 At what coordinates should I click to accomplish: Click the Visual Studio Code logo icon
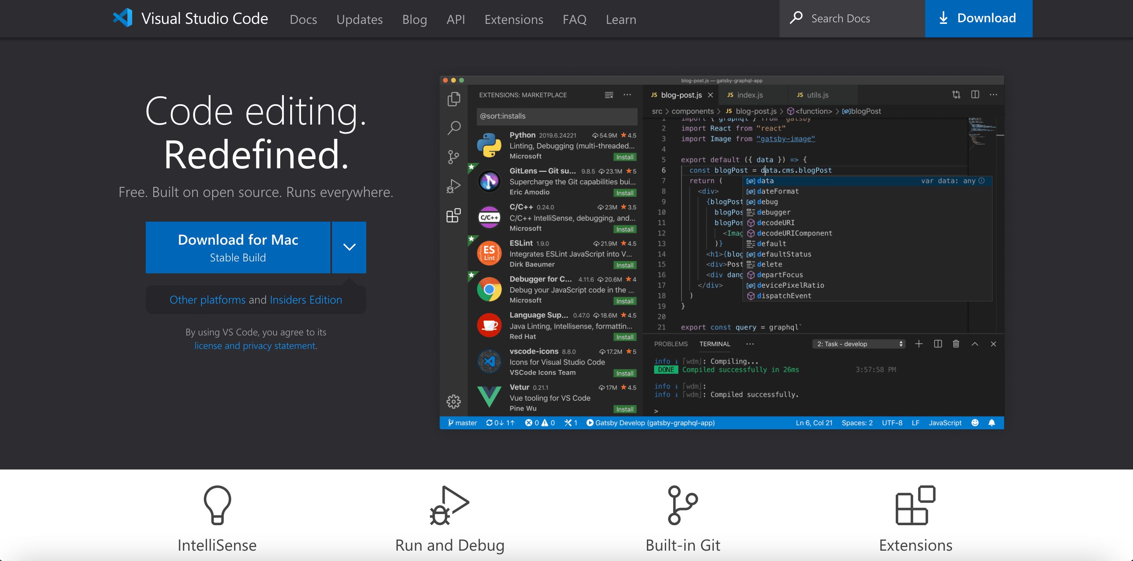(x=123, y=18)
